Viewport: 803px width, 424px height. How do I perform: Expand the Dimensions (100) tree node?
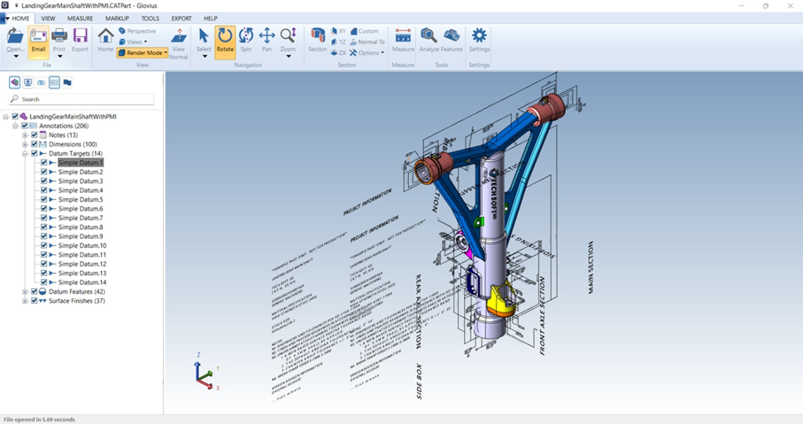tap(25, 145)
